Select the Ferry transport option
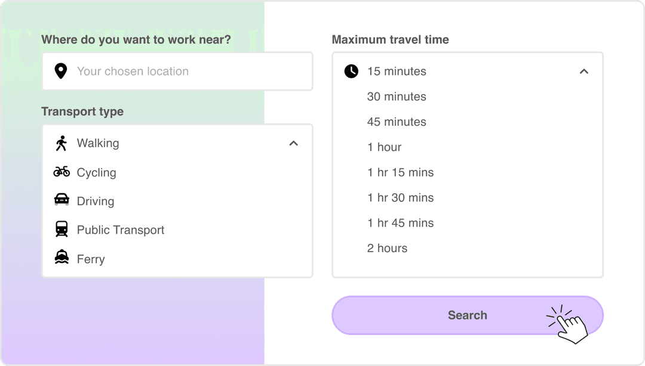 pos(90,259)
